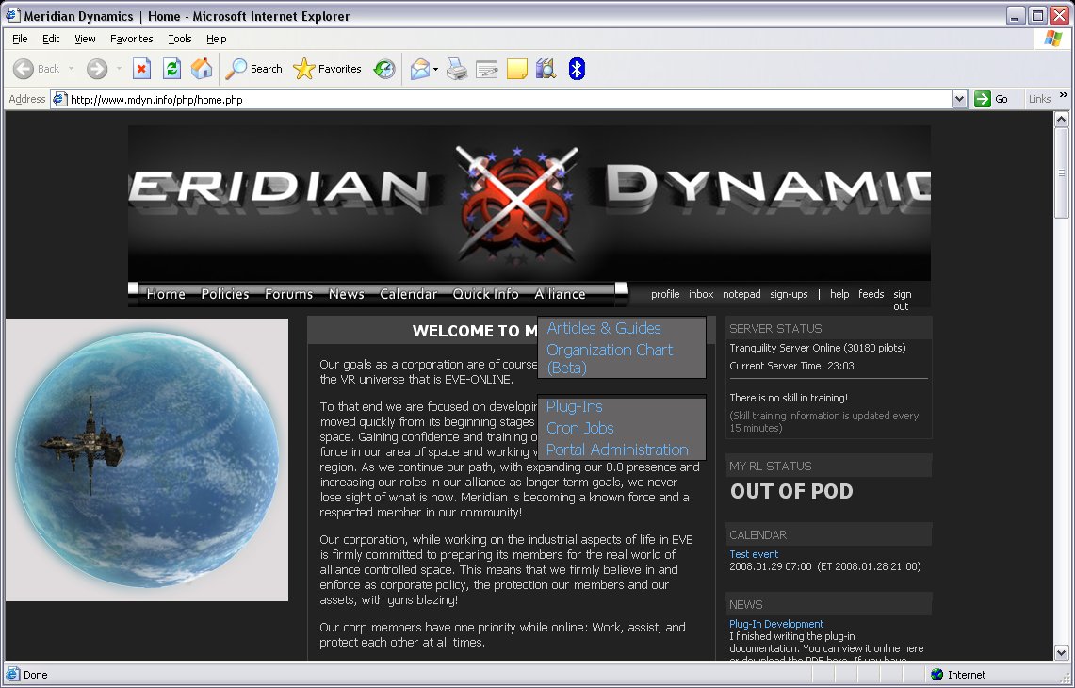Open the inbox link

[x=701, y=294]
